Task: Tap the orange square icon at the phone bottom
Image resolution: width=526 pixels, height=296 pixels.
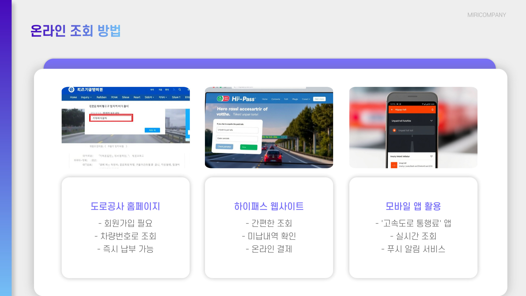Action: coord(394,165)
